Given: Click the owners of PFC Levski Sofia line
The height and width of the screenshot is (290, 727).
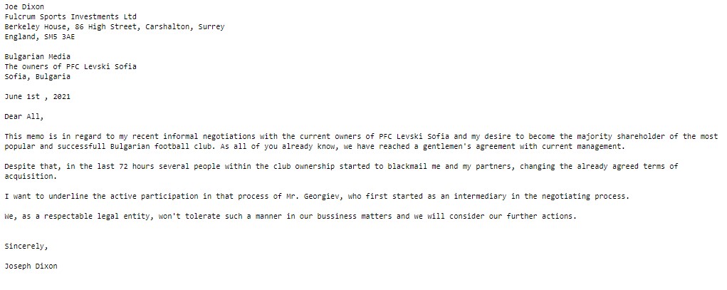Looking at the screenshot, I should (70, 66).
